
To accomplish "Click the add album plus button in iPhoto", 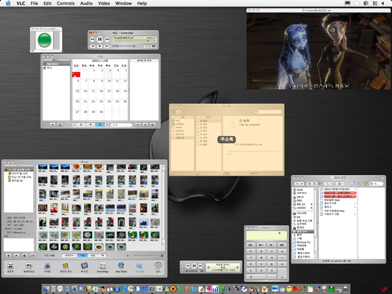I will coord(8,255).
